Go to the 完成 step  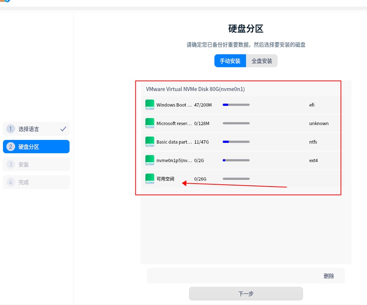tap(24, 182)
